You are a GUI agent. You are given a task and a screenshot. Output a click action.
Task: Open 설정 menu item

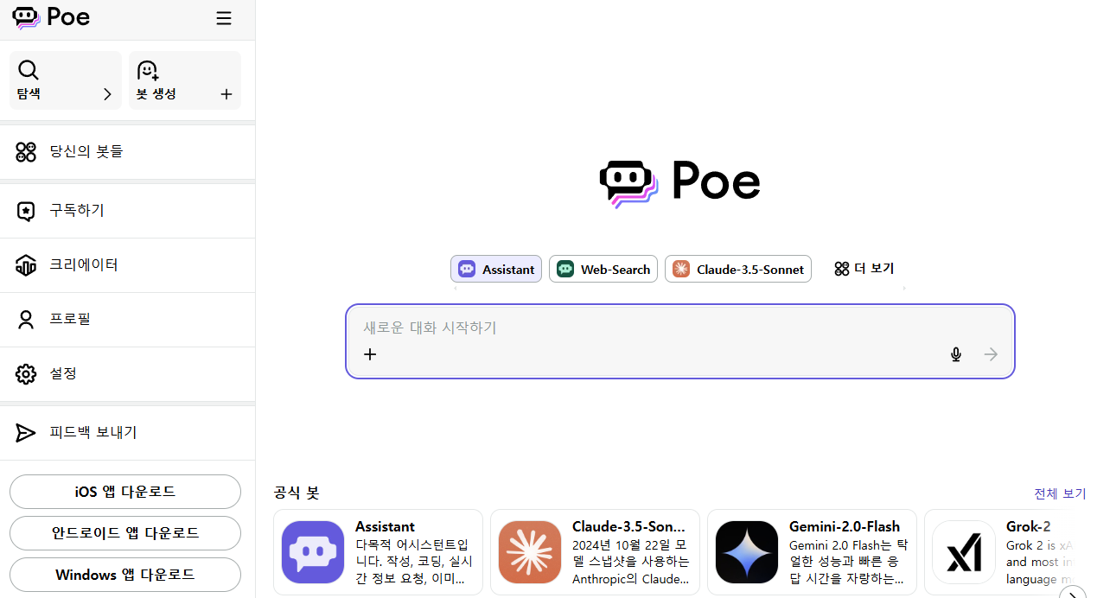click(128, 373)
